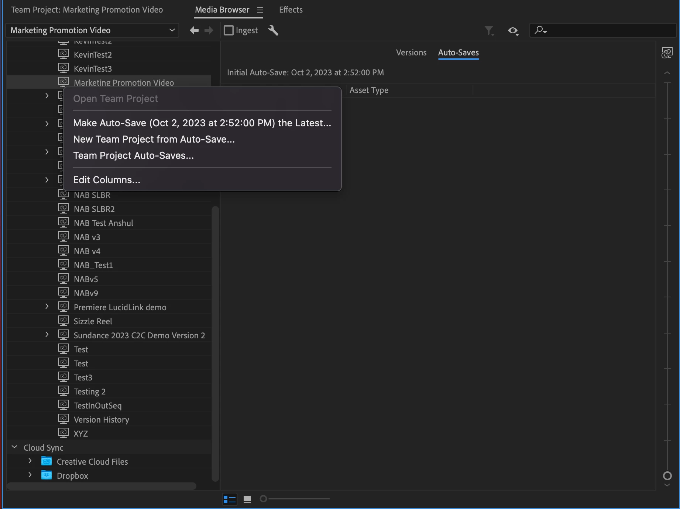The image size is (680, 509).
Task: Expand the Premiere LucidLink demo project
Action: coord(47,307)
